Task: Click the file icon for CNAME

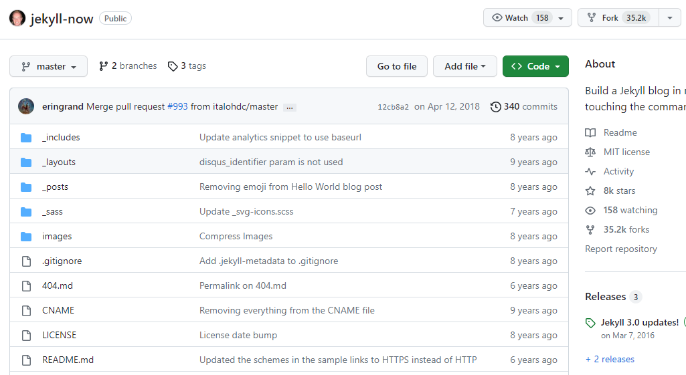Action: tap(26, 311)
